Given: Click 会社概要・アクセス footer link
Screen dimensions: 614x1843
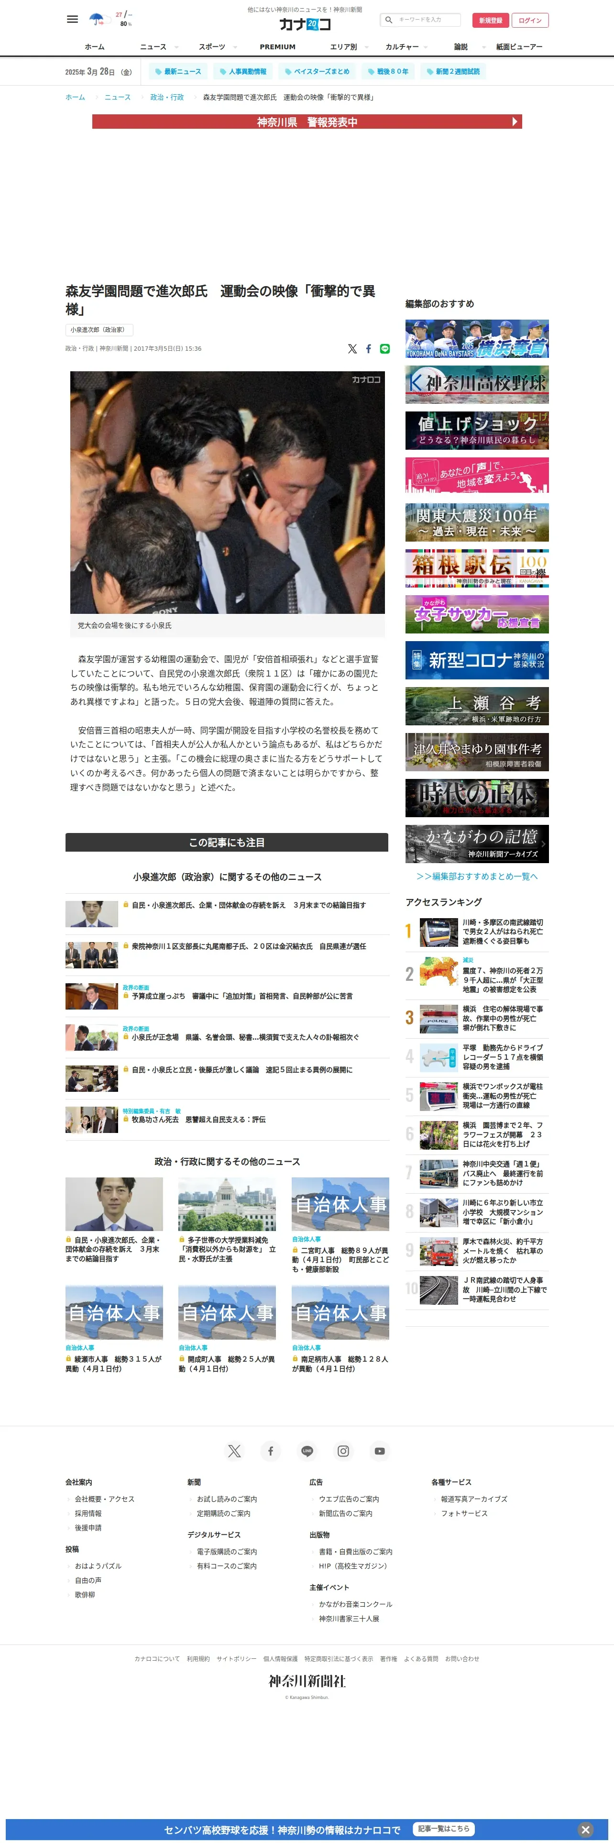Looking at the screenshot, I should pyautogui.click(x=104, y=1498).
